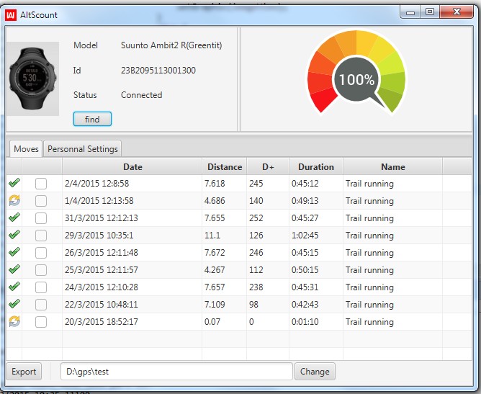Image resolution: width=481 pixels, height=394 pixels.
Task: Click the Name column header
Action: click(x=392, y=166)
